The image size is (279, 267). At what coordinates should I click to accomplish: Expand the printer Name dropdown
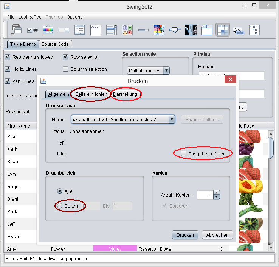[172, 120]
